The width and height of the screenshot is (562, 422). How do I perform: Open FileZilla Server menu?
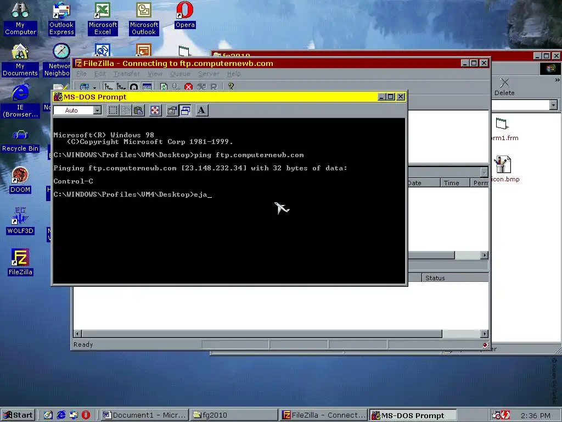click(209, 74)
